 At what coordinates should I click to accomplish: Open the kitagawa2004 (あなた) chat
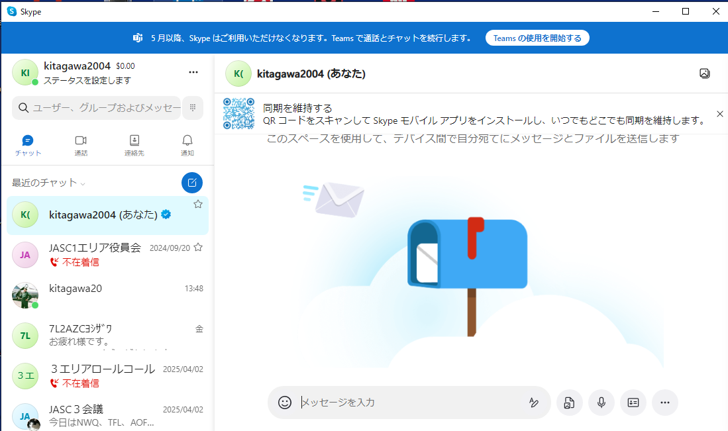107,215
